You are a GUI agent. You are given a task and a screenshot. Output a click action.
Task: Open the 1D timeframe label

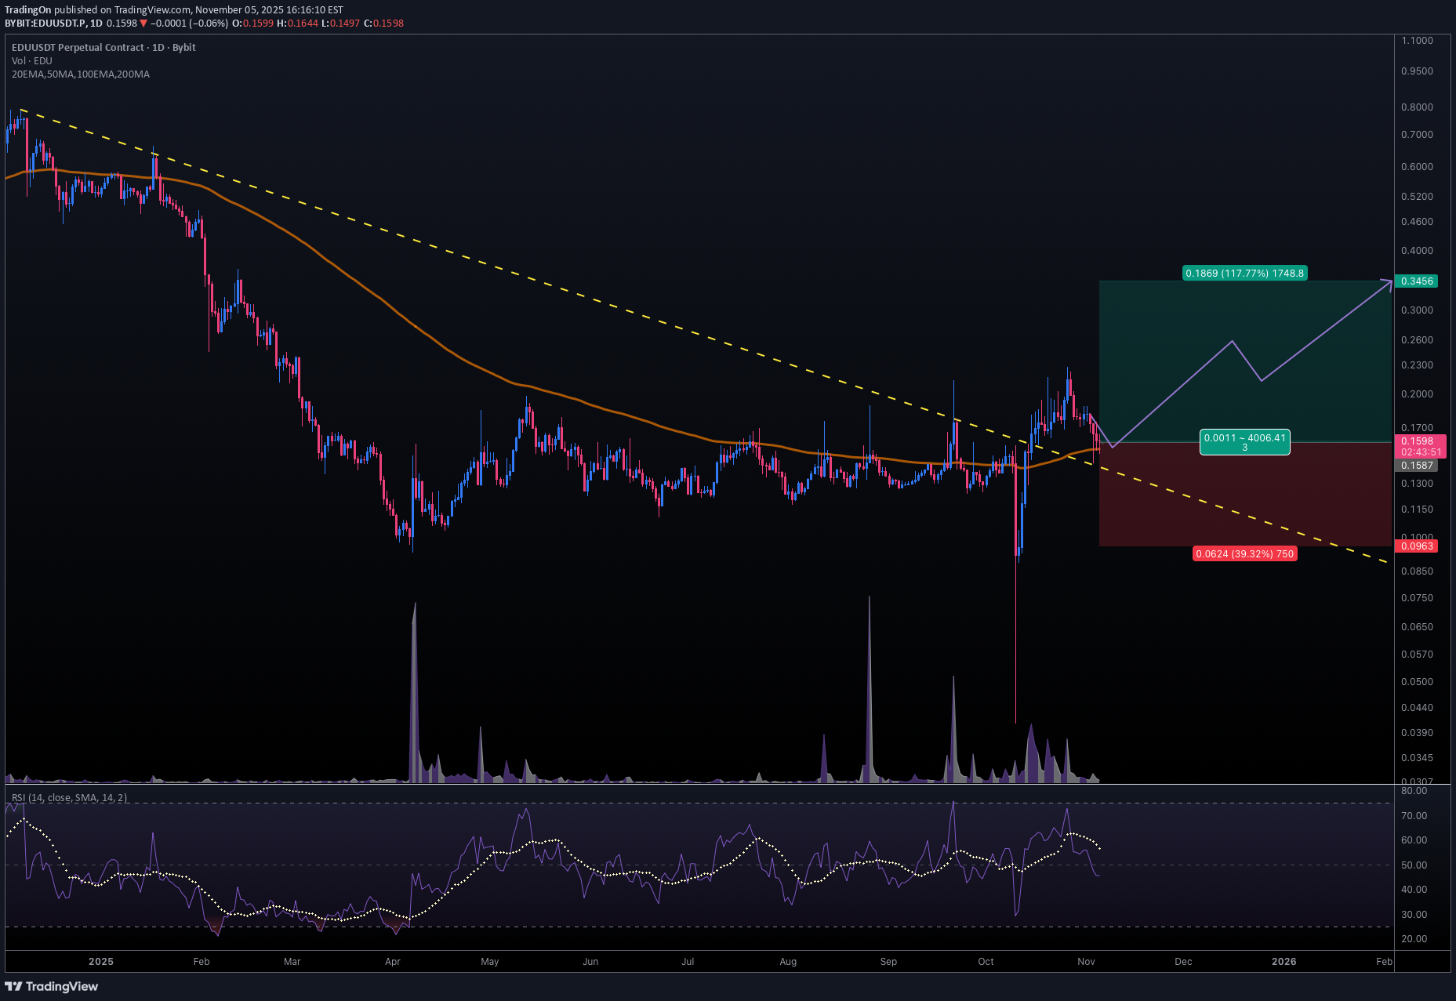click(x=97, y=24)
